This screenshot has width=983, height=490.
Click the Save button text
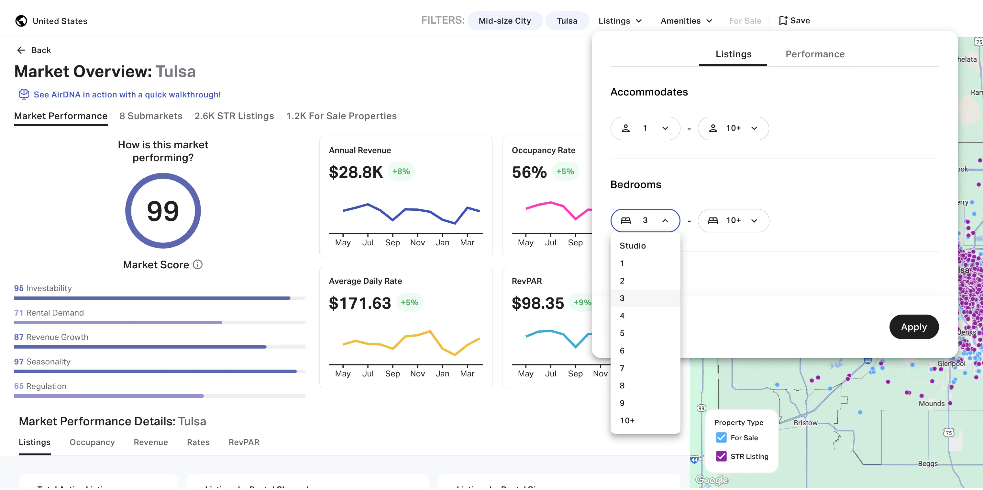pyautogui.click(x=800, y=21)
